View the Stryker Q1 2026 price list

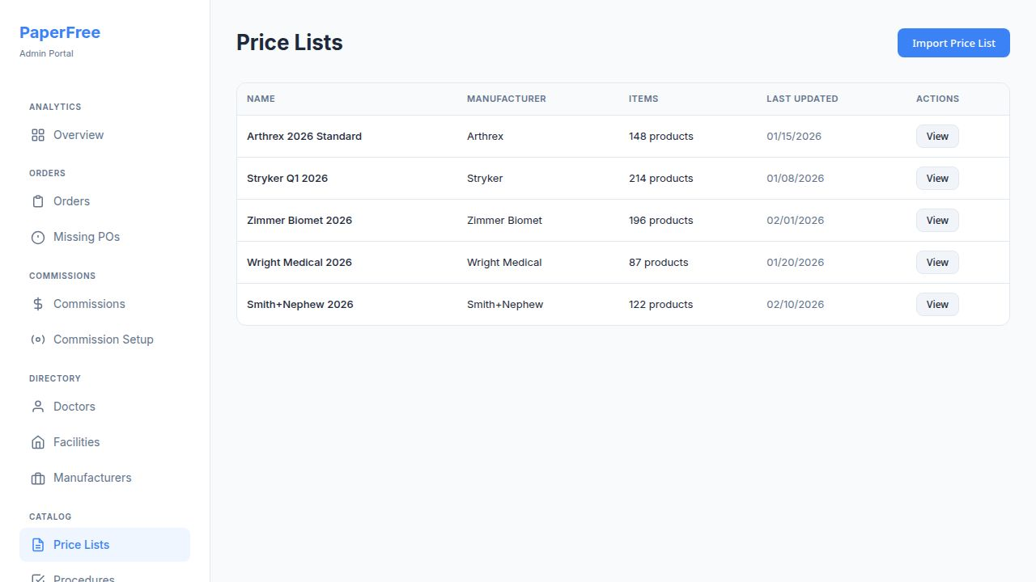pos(936,178)
